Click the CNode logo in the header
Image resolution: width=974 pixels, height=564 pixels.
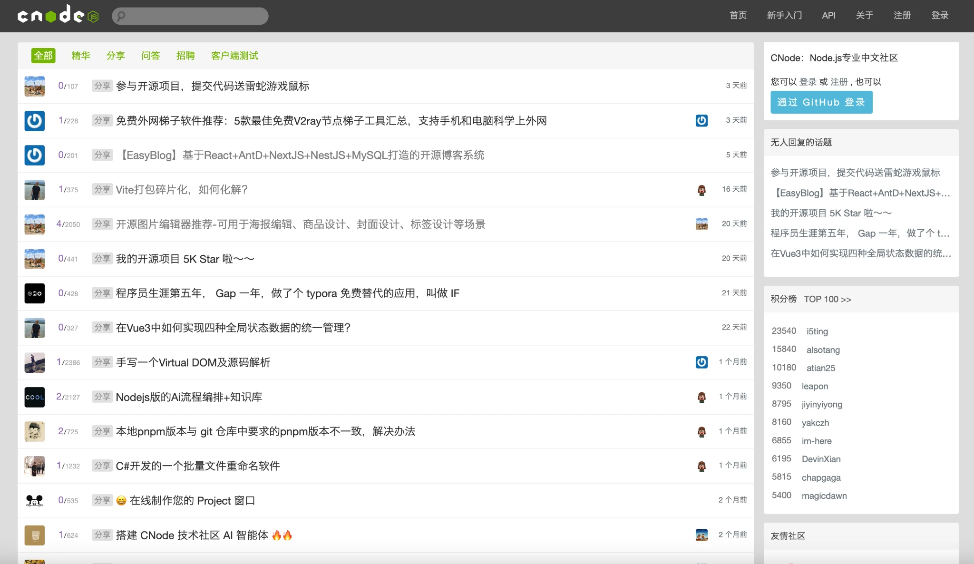tap(58, 15)
